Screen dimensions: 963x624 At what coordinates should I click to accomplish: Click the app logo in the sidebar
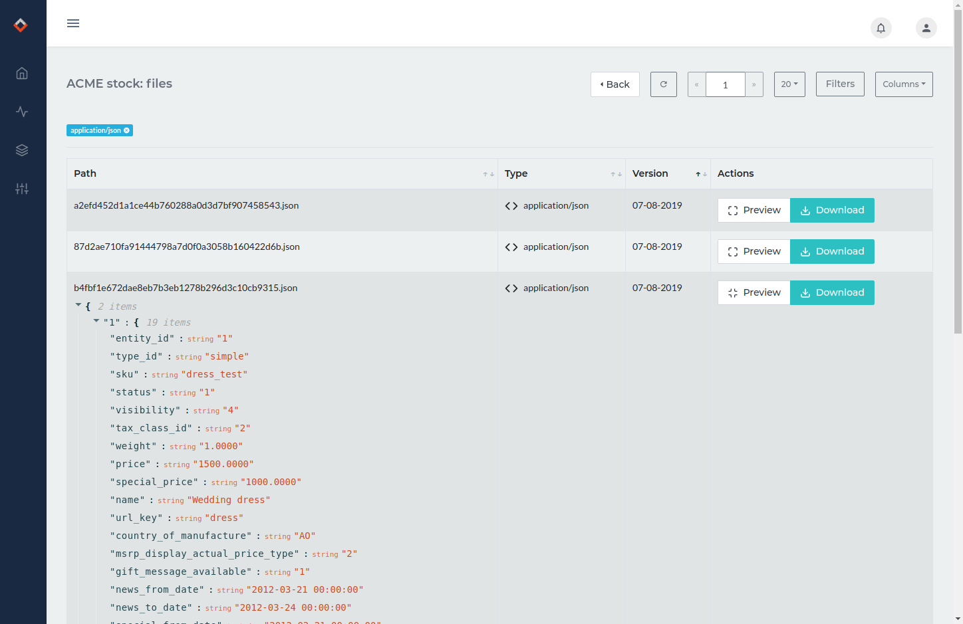click(x=21, y=25)
